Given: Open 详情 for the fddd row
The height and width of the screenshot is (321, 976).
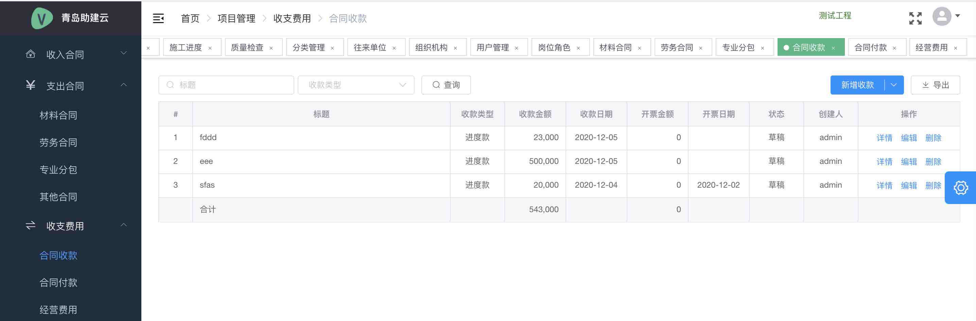Looking at the screenshot, I should [x=884, y=138].
